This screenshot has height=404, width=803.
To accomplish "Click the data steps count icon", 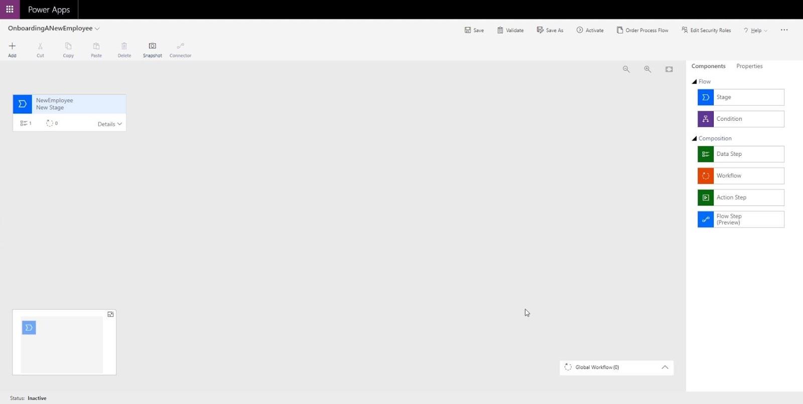I will (x=24, y=123).
